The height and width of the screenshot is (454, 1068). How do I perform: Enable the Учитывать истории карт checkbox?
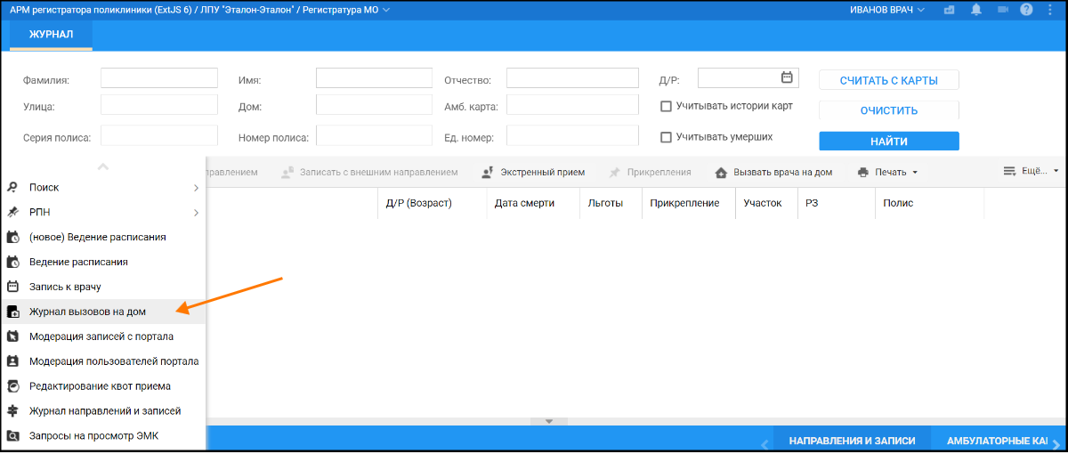(666, 107)
